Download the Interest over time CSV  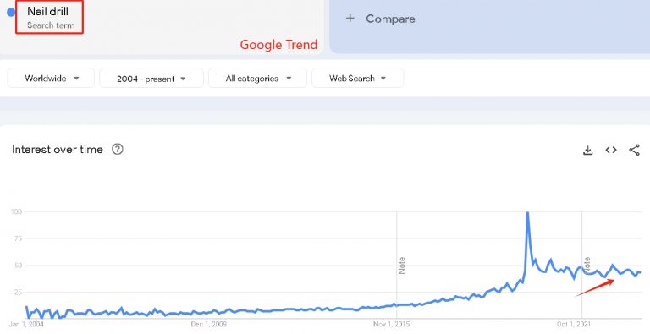click(x=588, y=150)
